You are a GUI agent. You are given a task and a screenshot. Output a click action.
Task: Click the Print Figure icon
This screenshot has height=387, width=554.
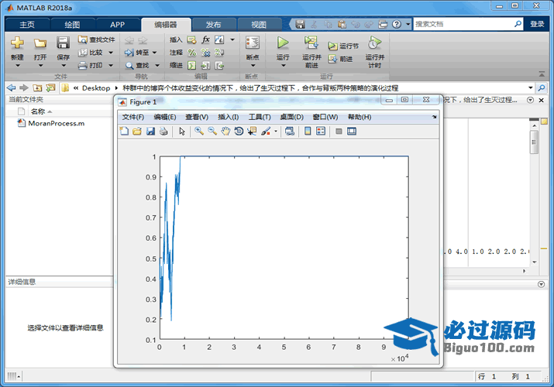coord(163,132)
